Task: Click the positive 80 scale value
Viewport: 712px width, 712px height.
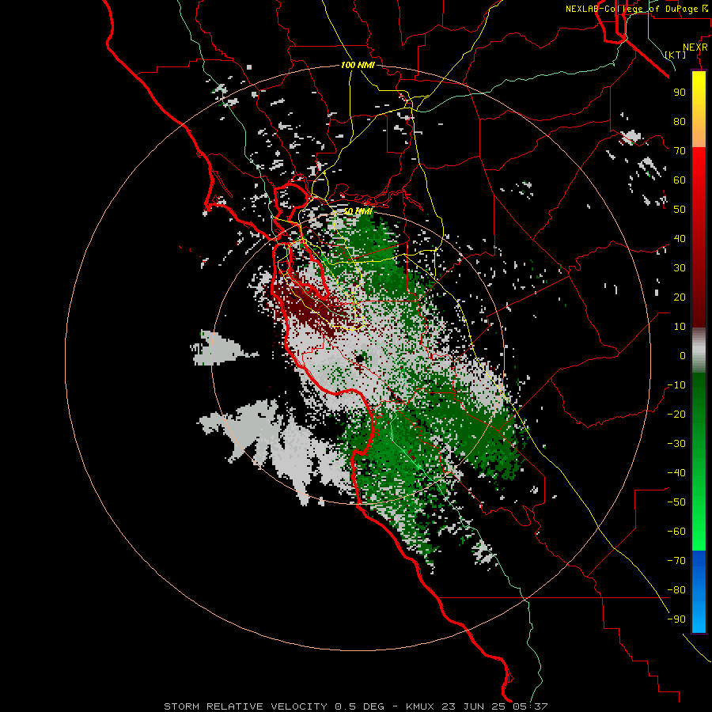Action: [680, 121]
